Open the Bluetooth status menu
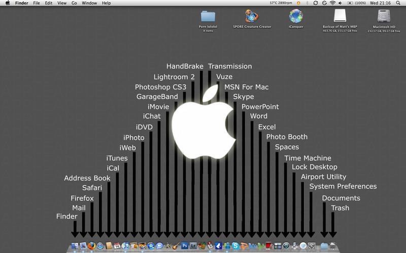 click(x=308, y=3)
